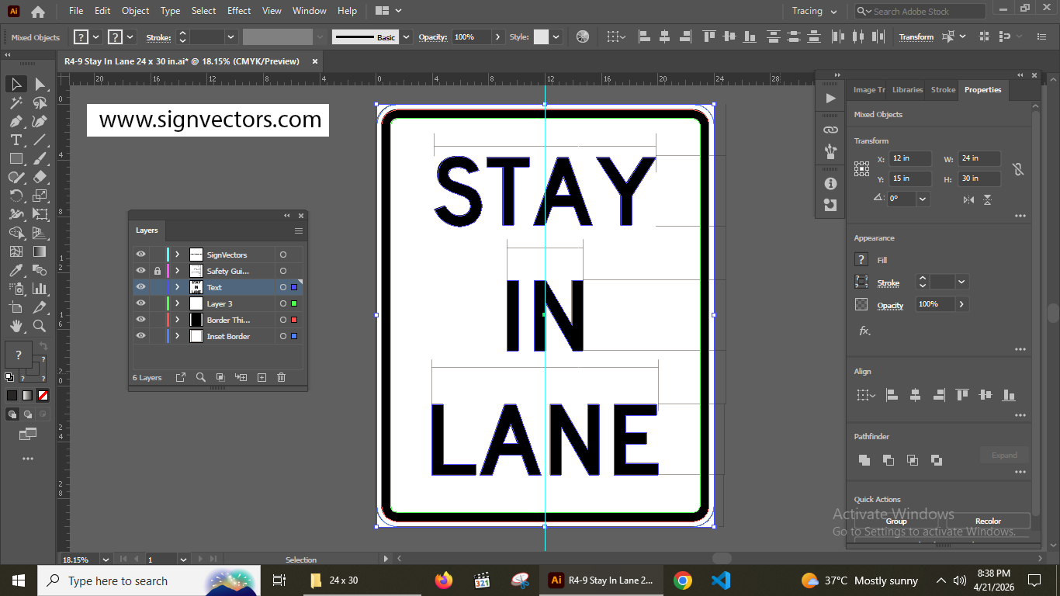Click the X position input field
Screen dimensions: 1060x596
(910, 158)
